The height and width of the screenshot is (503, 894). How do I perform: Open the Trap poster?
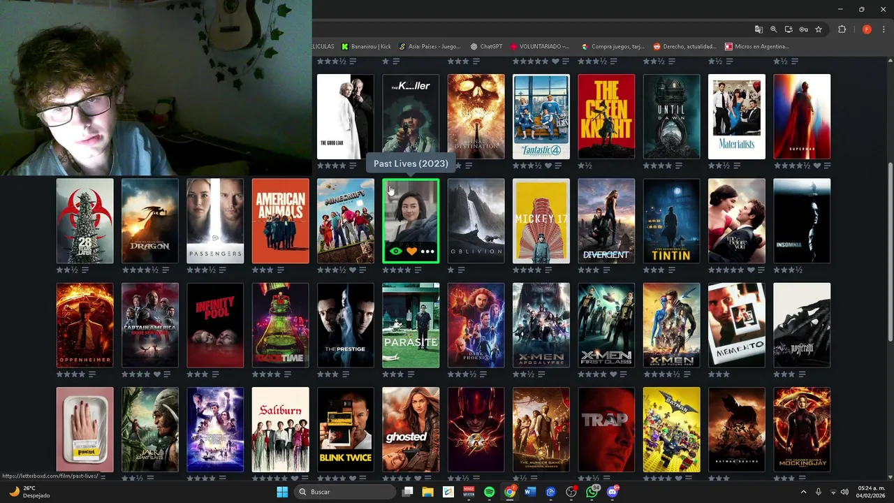[606, 429]
